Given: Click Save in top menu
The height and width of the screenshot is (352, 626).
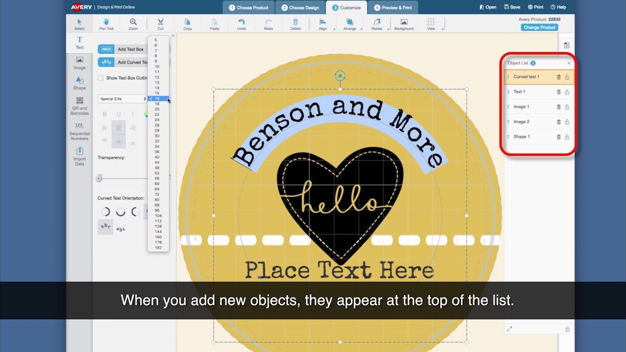Looking at the screenshot, I should 513,7.
